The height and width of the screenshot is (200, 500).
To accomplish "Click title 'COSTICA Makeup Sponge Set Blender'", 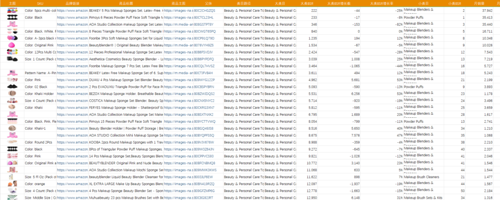I will coord(126,101).
